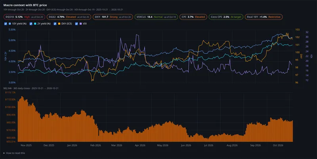Click the vertical VIX axis title
Viewport: 317px width, 159px height.
311,56
